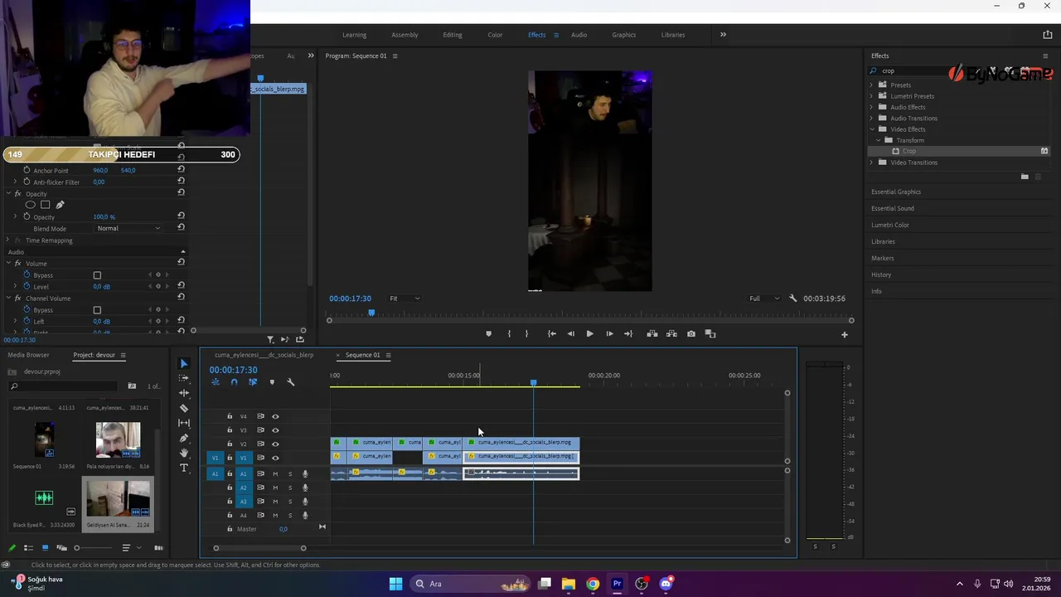
Task: Mark Out point in the Program Monitor
Action: (x=526, y=334)
